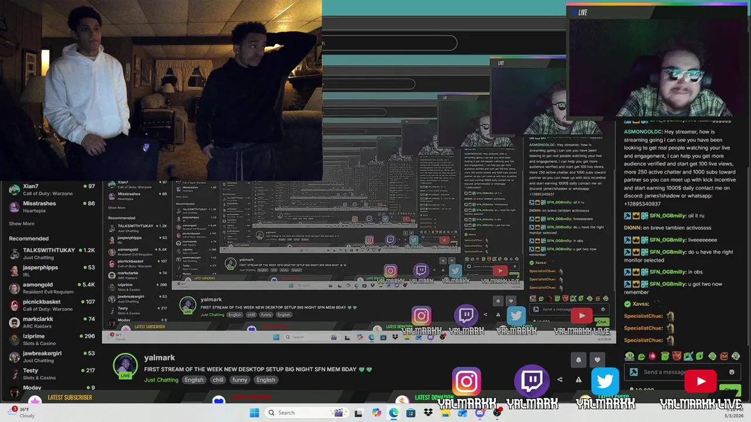Click the Moday channel at sidebar bottom
The image size is (751, 422).
point(52,388)
